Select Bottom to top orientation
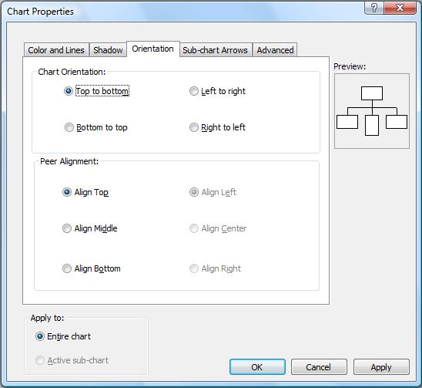Viewport: 422px width, 388px height. [x=95, y=127]
